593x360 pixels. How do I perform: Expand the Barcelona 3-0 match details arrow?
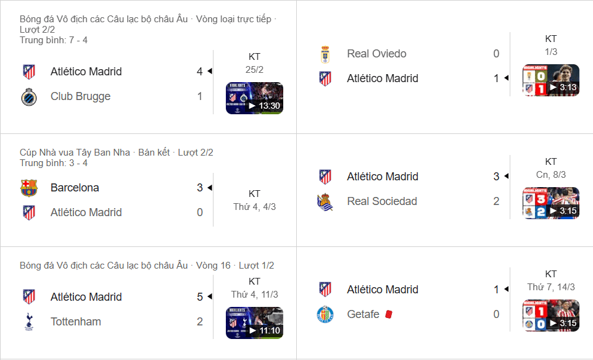tap(210, 187)
